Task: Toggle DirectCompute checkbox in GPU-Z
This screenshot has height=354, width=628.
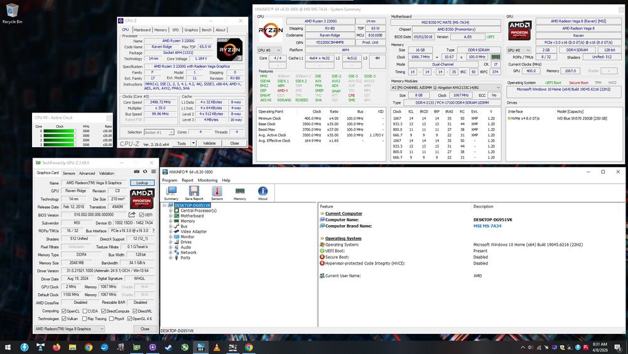Action: [104, 311]
